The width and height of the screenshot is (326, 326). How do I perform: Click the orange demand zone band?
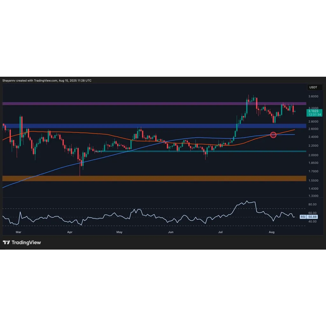[154, 178]
